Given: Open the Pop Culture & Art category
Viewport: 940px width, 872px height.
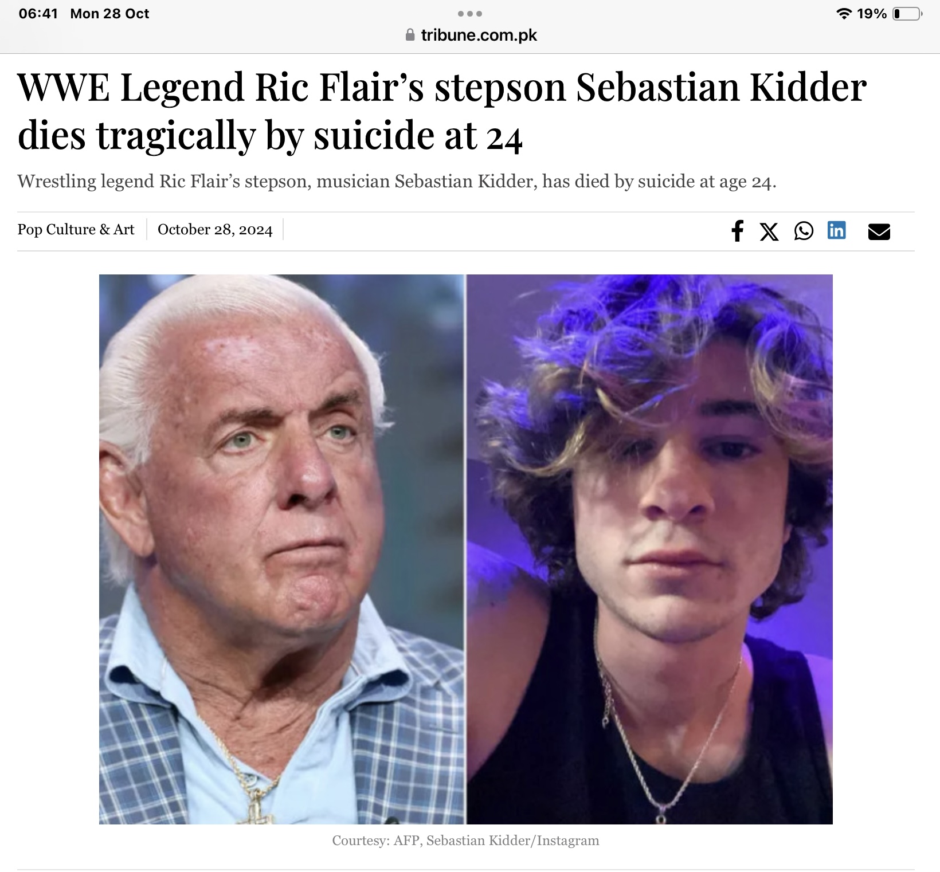Looking at the screenshot, I should coord(76,229).
